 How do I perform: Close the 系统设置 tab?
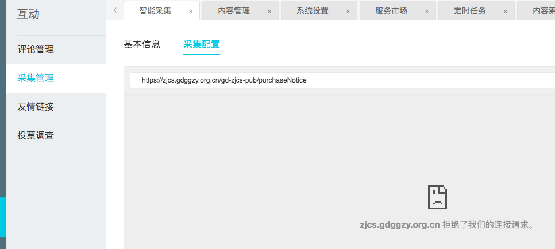(x=348, y=11)
